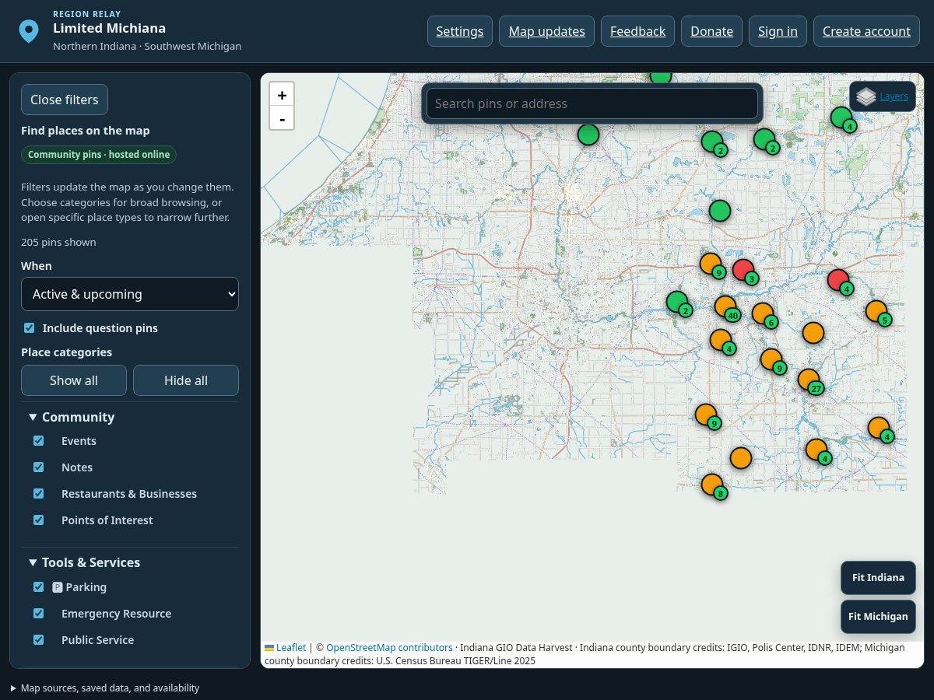Uncheck the Events category
This screenshot has width=934, height=700.
click(x=39, y=441)
